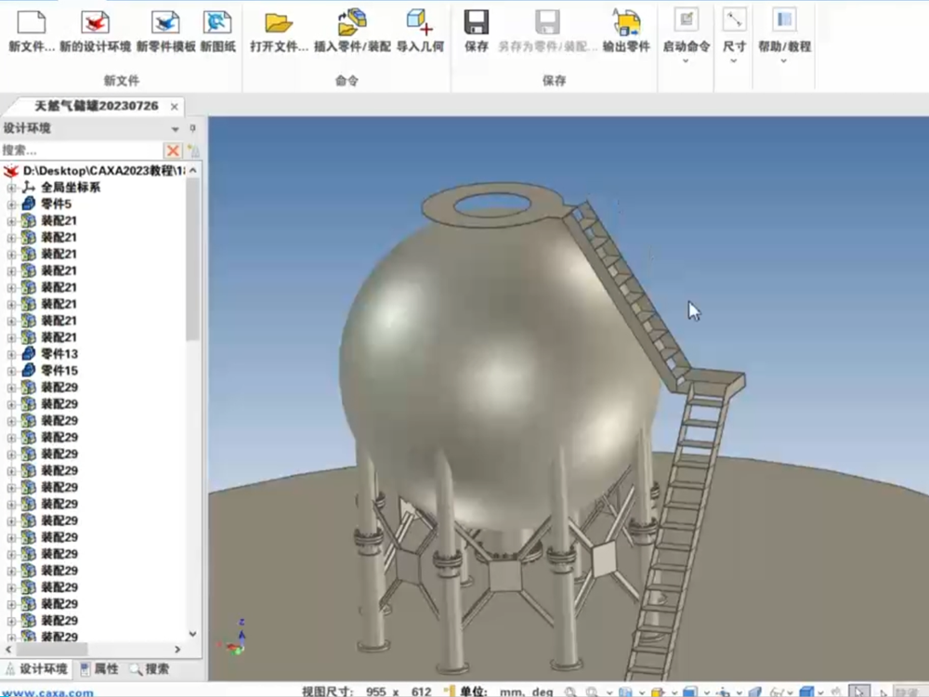929x697 pixels.
Task: Save the file with 保存 icon
Action: (x=476, y=22)
